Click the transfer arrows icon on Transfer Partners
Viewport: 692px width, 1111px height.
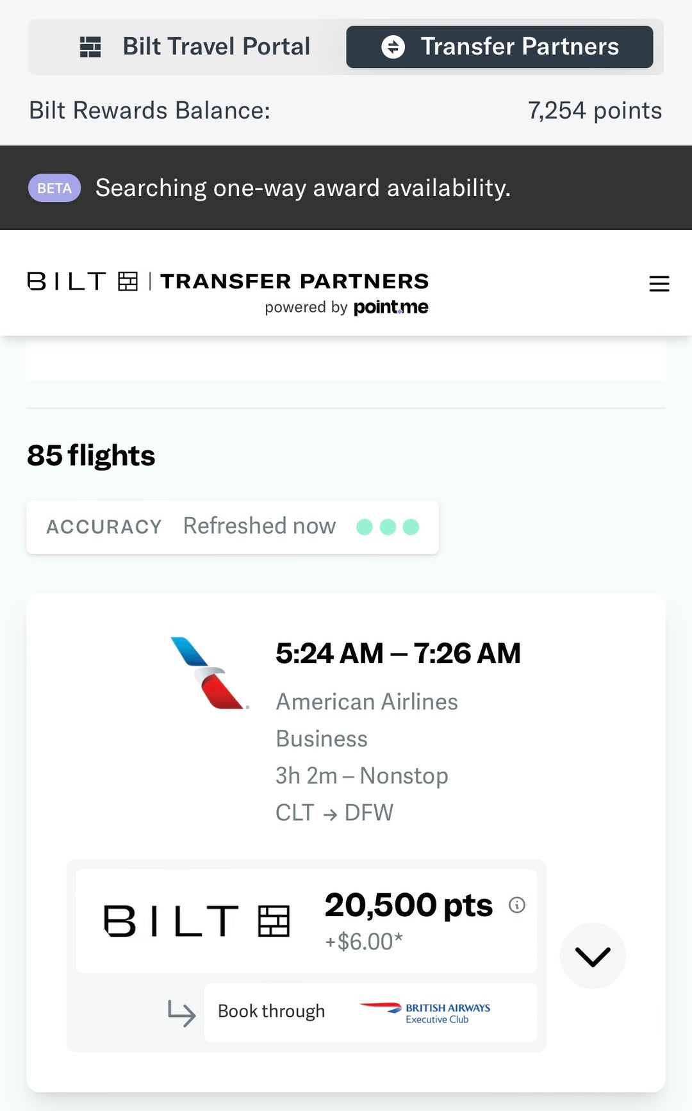click(x=394, y=45)
